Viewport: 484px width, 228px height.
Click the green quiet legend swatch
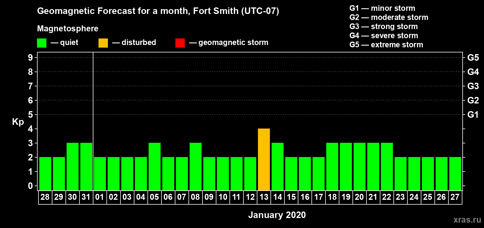pos(42,43)
